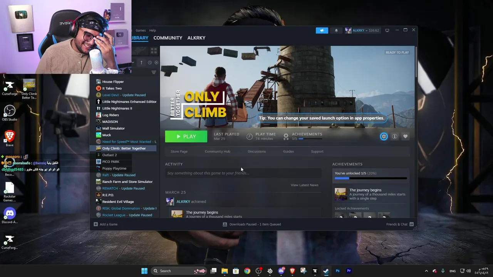Select Mall Simulator entry
This screenshot has width=493, height=277.
click(113, 128)
